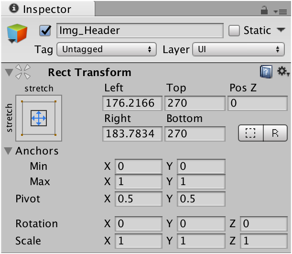The width and height of the screenshot is (292, 254).
Task: Enable the Static checkbox
Action: (234, 31)
